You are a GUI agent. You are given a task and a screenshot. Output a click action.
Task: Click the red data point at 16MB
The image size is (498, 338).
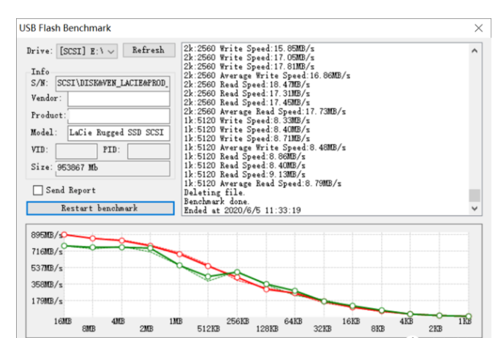click(x=64, y=235)
